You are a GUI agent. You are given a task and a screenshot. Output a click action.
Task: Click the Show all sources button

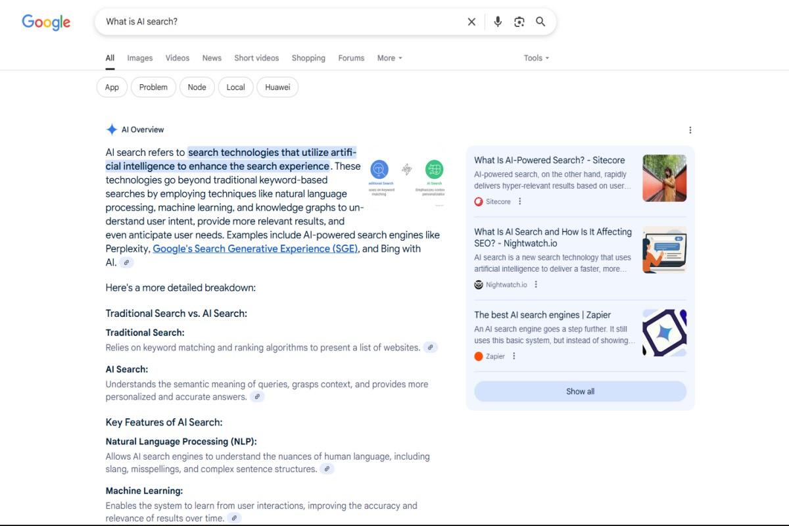tap(580, 391)
